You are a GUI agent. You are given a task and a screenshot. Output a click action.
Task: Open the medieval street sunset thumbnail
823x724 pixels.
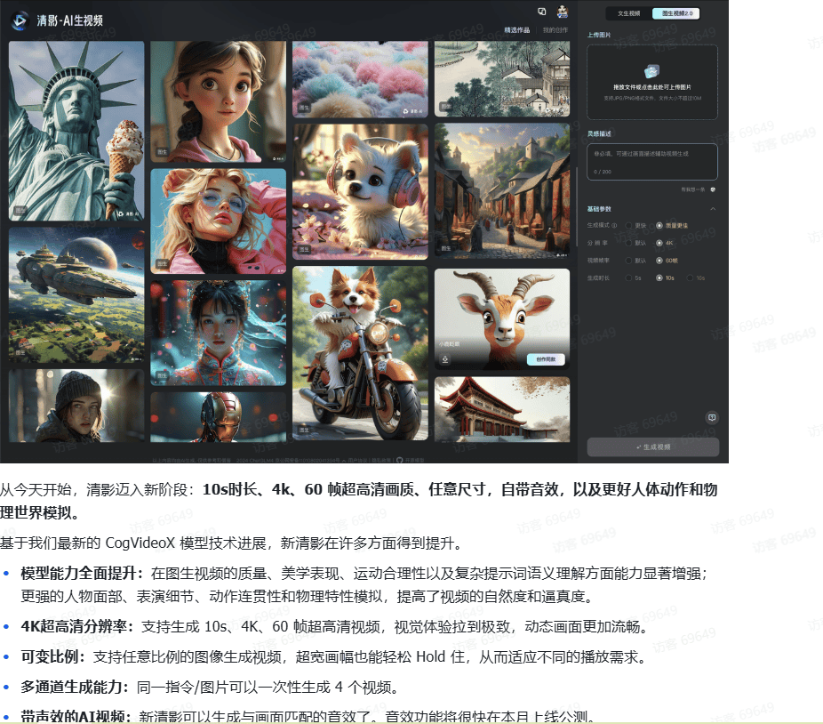pyautogui.click(x=502, y=192)
